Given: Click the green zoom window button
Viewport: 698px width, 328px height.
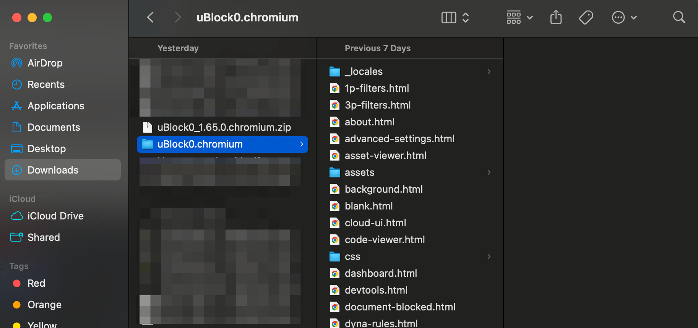Looking at the screenshot, I should click(x=47, y=18).
